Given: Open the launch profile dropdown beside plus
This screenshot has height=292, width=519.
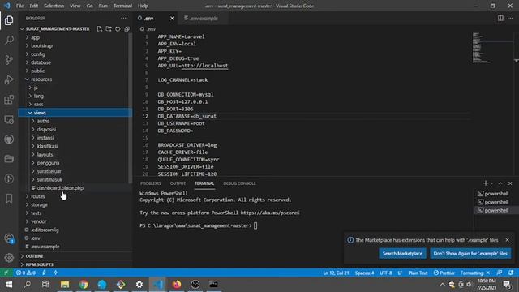Looking at the screenshot, I should click(x=491, y=183).
